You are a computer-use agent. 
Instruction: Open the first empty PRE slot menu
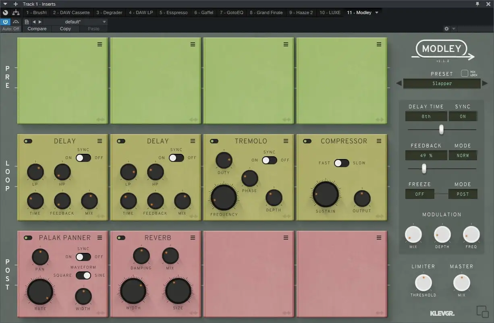(x=100, y=44)
